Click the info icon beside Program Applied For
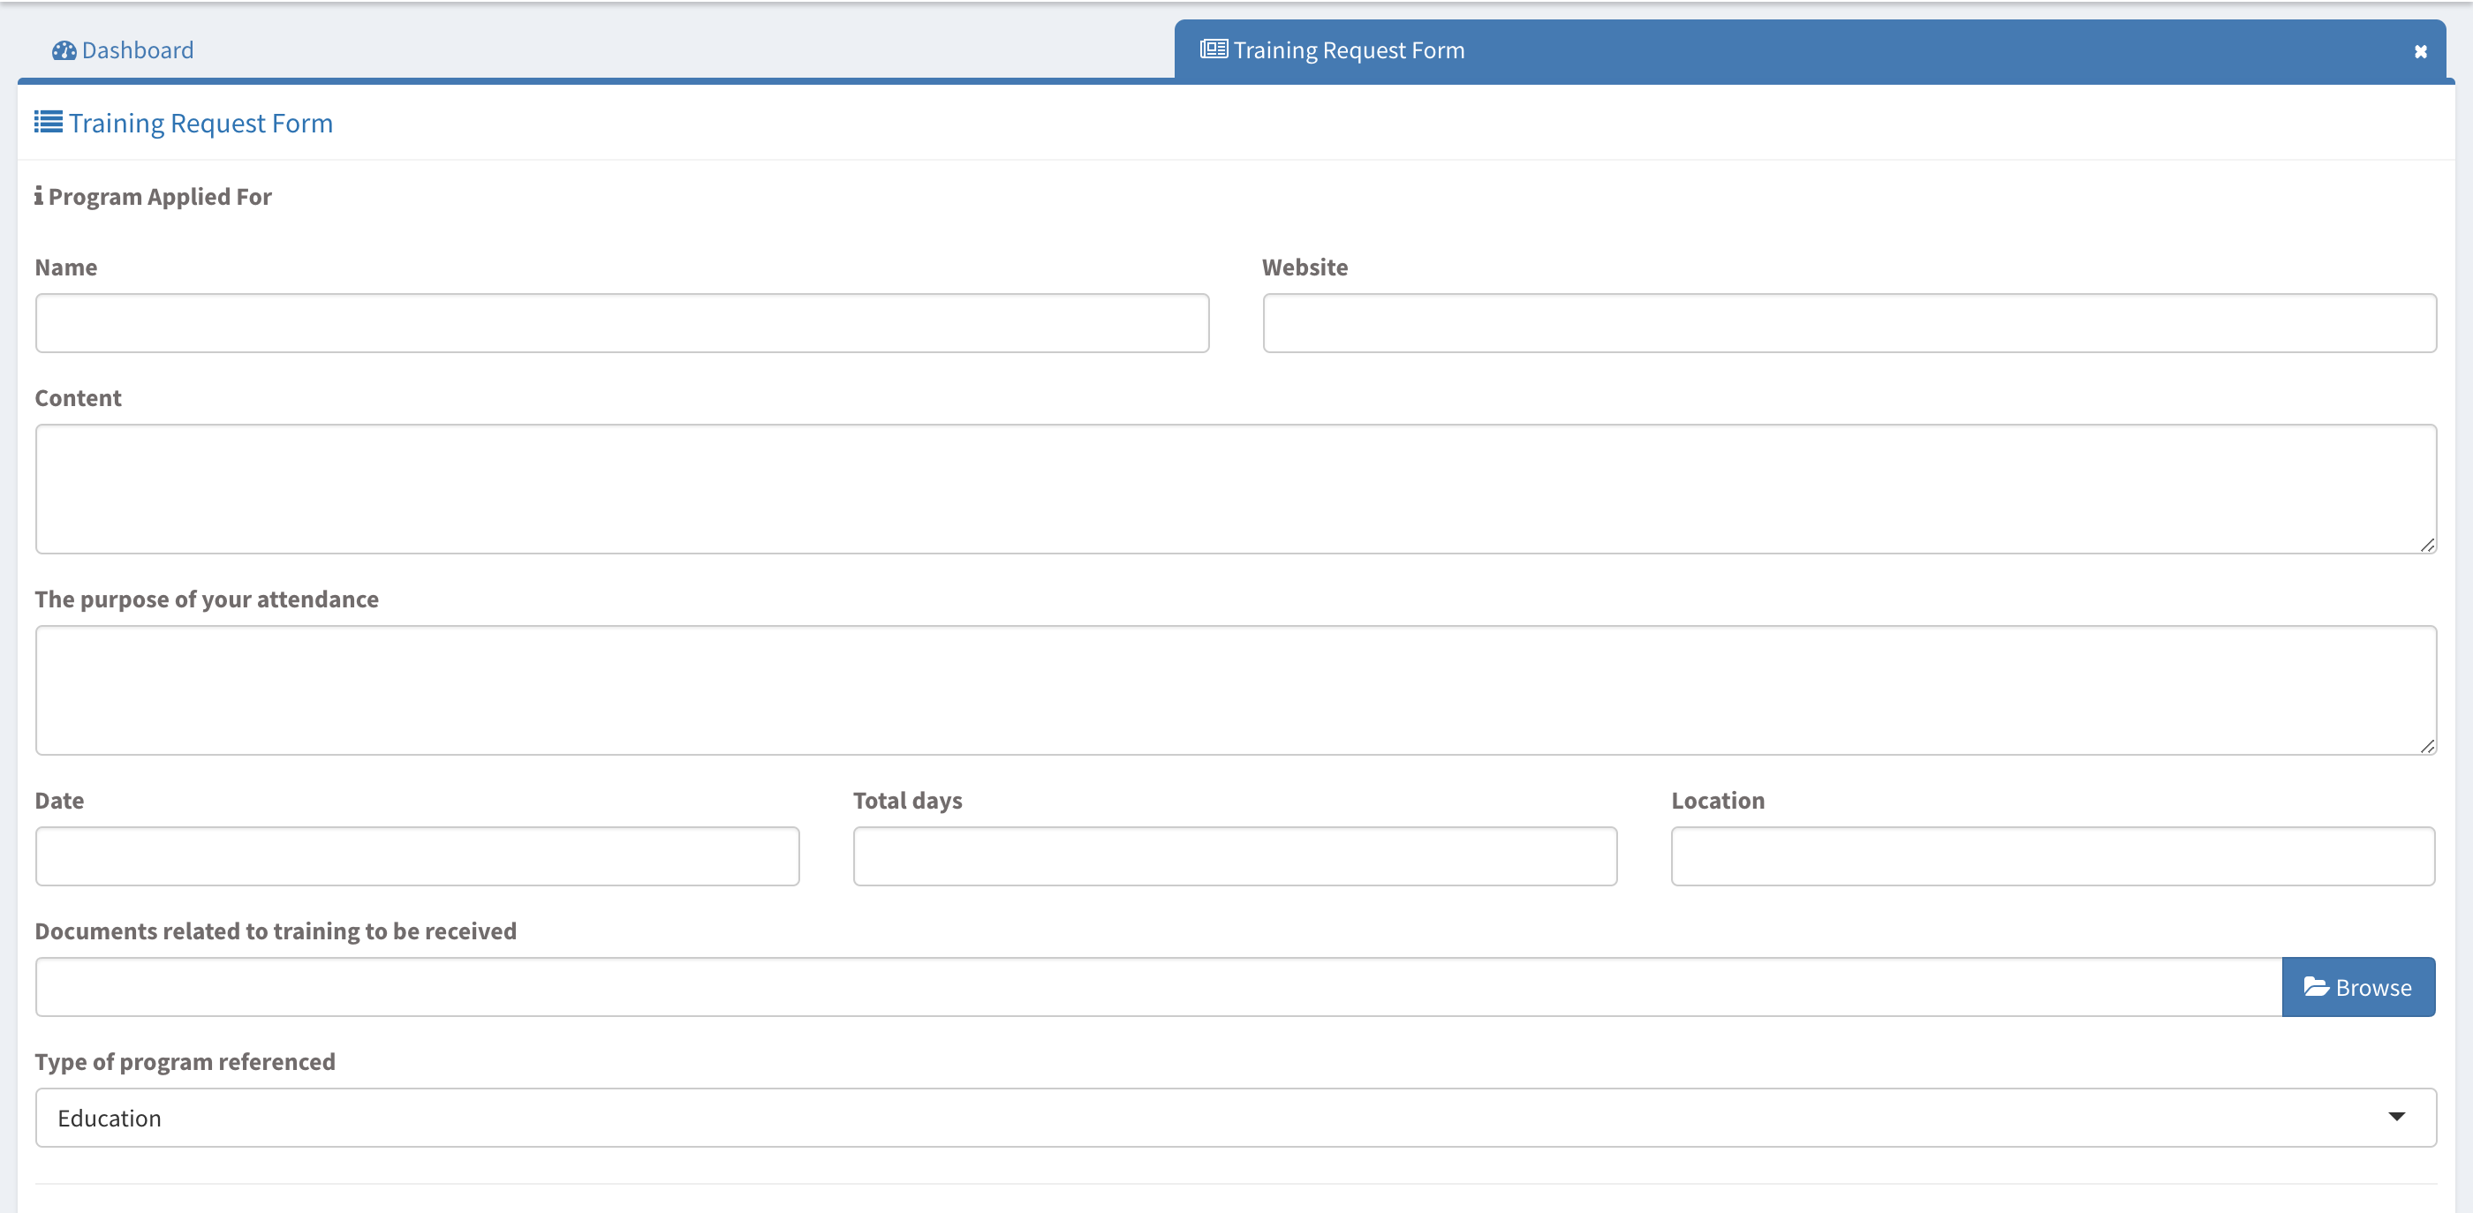Image resolution: width=2473 pixels, height=1213 pixels. (38, 196)
